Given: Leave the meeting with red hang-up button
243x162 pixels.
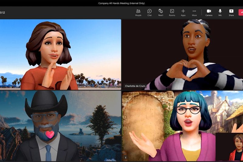Looking at the screenshot, I should pos(241,12).
